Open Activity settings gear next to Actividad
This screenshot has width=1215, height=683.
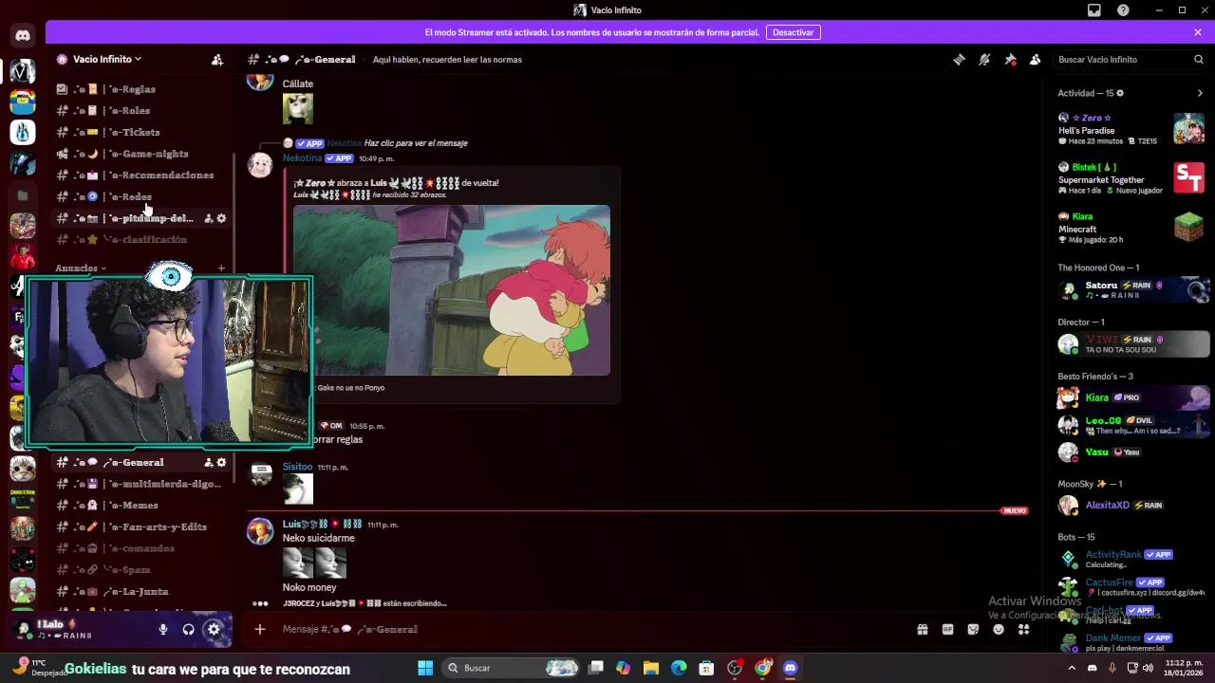1120,93
